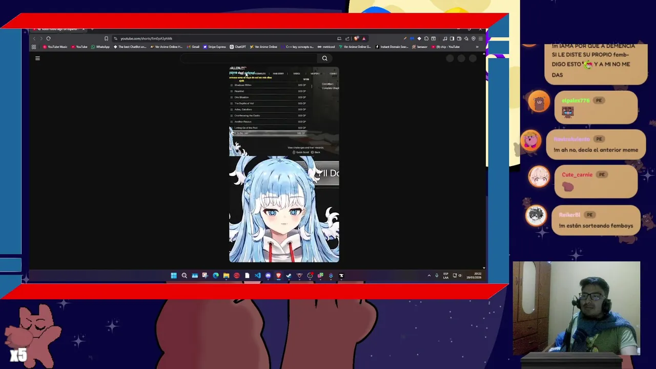Screen dimensions: 656x369
Task: Click the elpalex776 chat username
Action: [576, 101]
